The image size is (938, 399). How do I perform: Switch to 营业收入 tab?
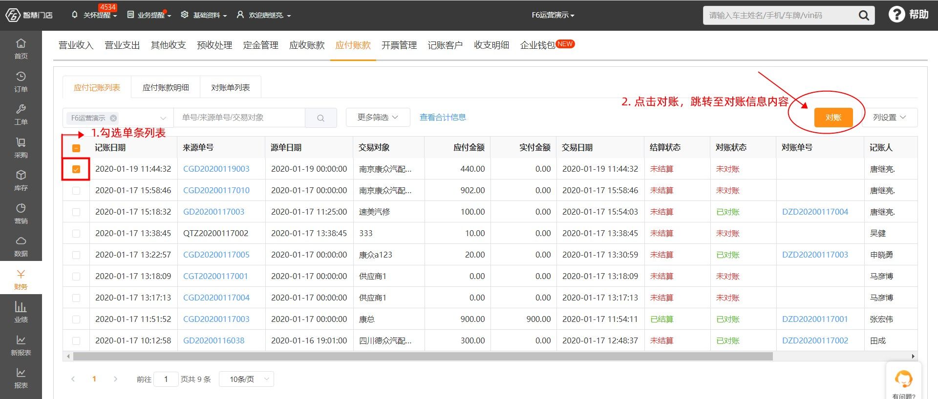coord(76,45)
